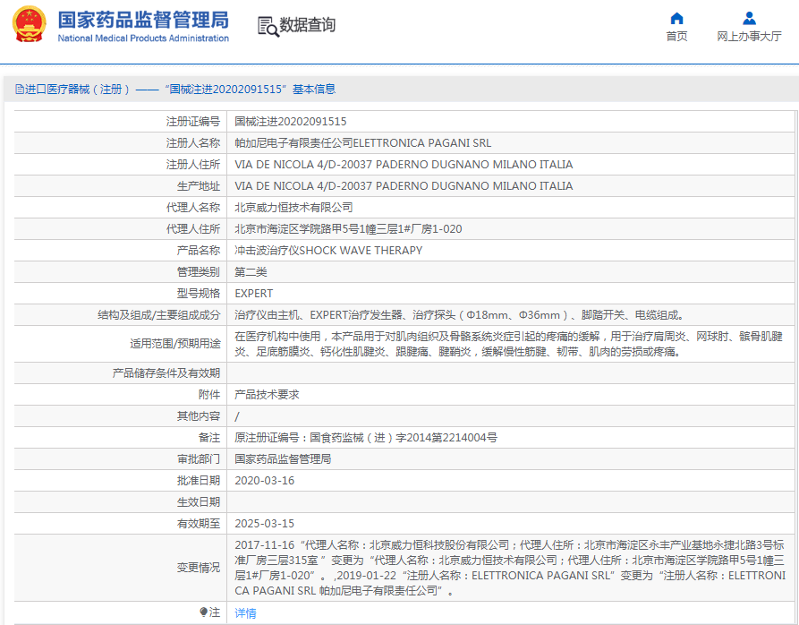Click the document icon before 进口医疗器械

[x=19, y=90]
